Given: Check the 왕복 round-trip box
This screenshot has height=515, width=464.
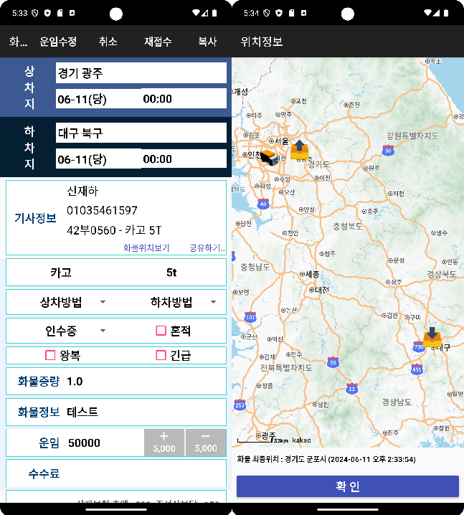Looking at the screenshot, I should click(x=51, y=355).
